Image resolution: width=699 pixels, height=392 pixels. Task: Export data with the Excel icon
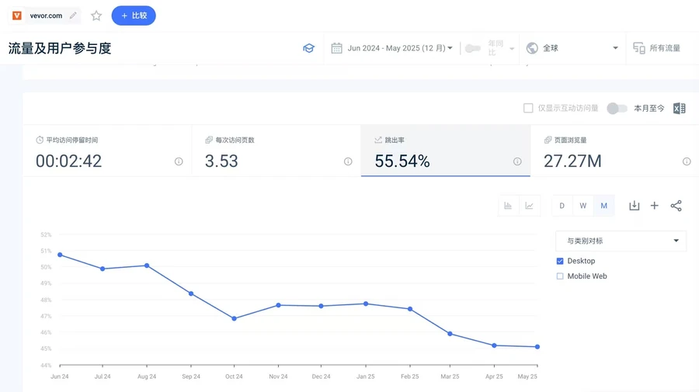[x=680, y=108]
